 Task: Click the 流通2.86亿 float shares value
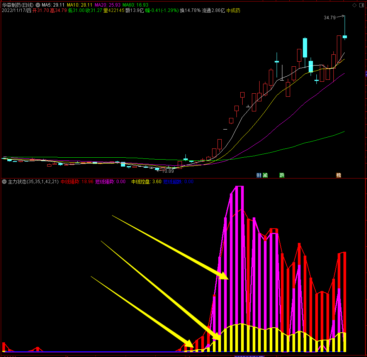[x=213, y=10]
